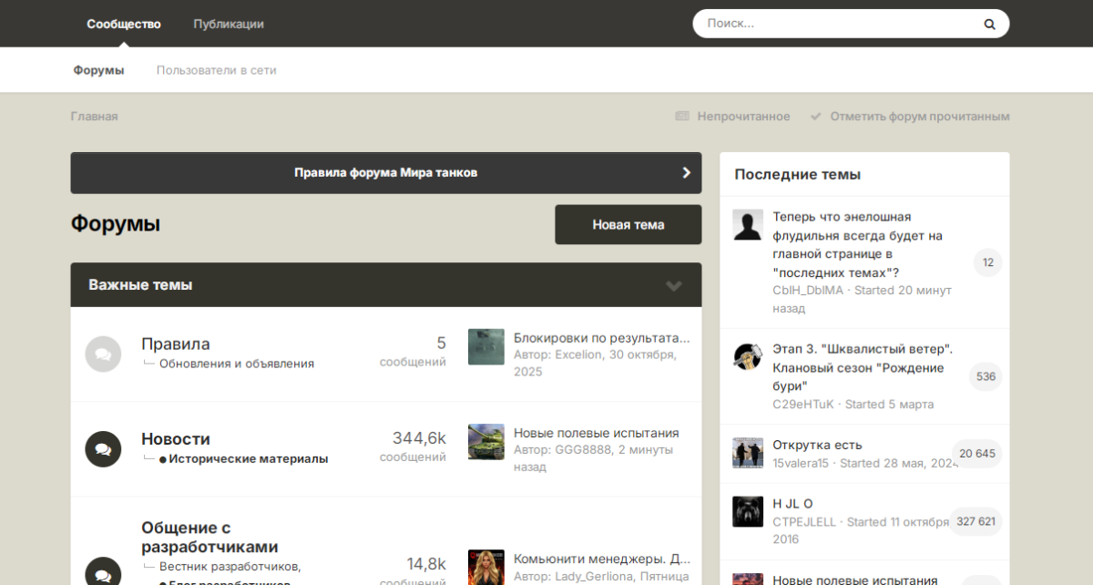Collapse the Важные темы section chevron
This screenshot has height=585, width=1093.
pyautogui.click(x=674, y=285)
